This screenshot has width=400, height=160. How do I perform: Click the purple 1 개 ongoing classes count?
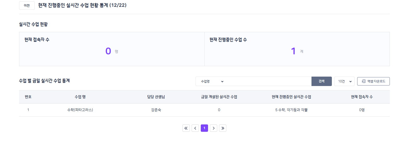pos(293,51)
